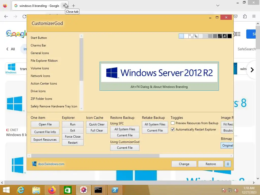Click the Google logo in Firefox
The image size is (260, 195).
click(x=16, y=34)
